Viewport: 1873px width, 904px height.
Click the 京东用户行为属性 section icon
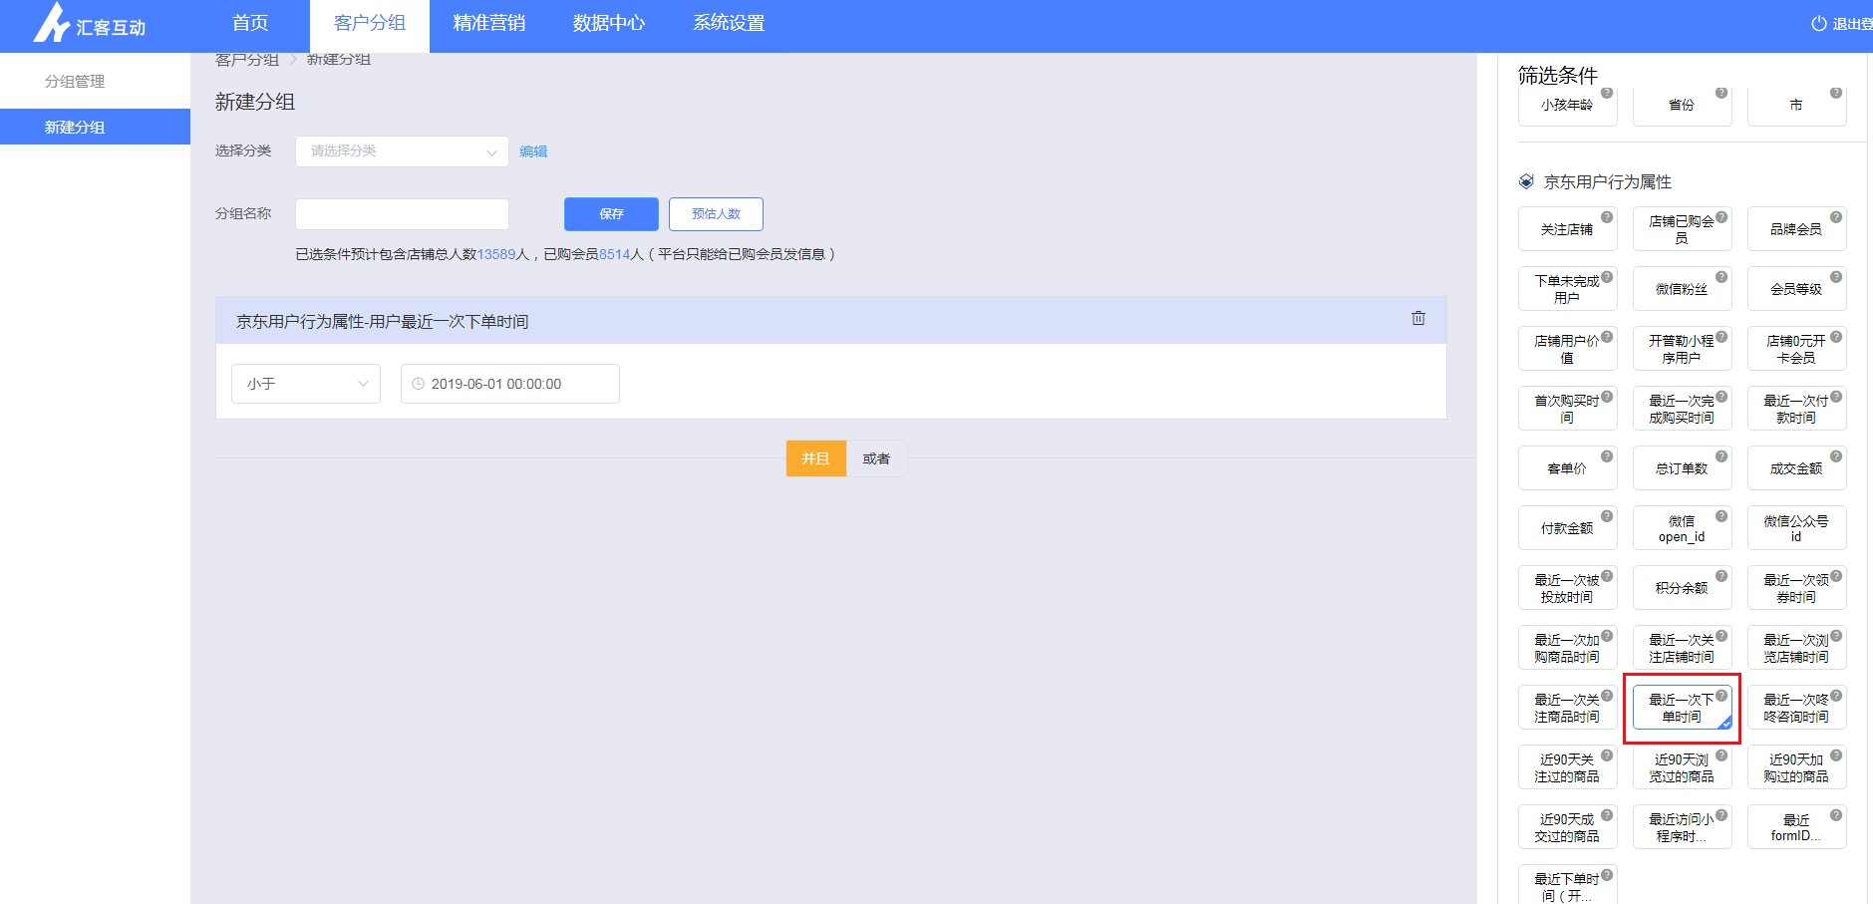click(1526, 181)
